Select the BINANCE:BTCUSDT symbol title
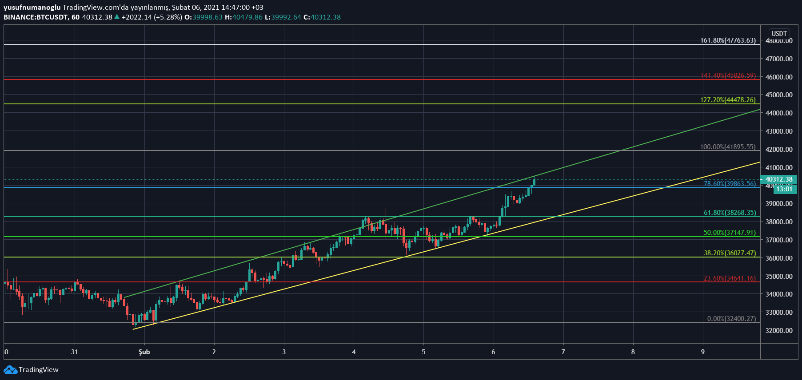802x380 pixels. [x=36, y=17]
